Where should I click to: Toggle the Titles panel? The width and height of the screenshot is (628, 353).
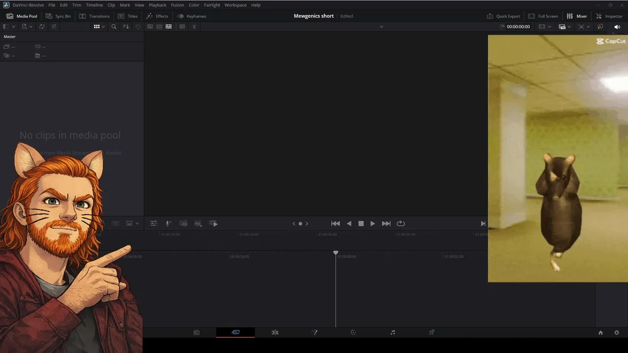click(x=128, y=16)
